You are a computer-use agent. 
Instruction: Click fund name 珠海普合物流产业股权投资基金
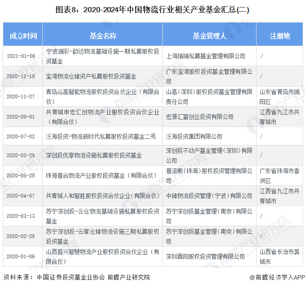point(101,175)
